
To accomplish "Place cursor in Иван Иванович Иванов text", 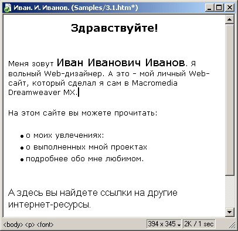I will click(x=121, y=63).
